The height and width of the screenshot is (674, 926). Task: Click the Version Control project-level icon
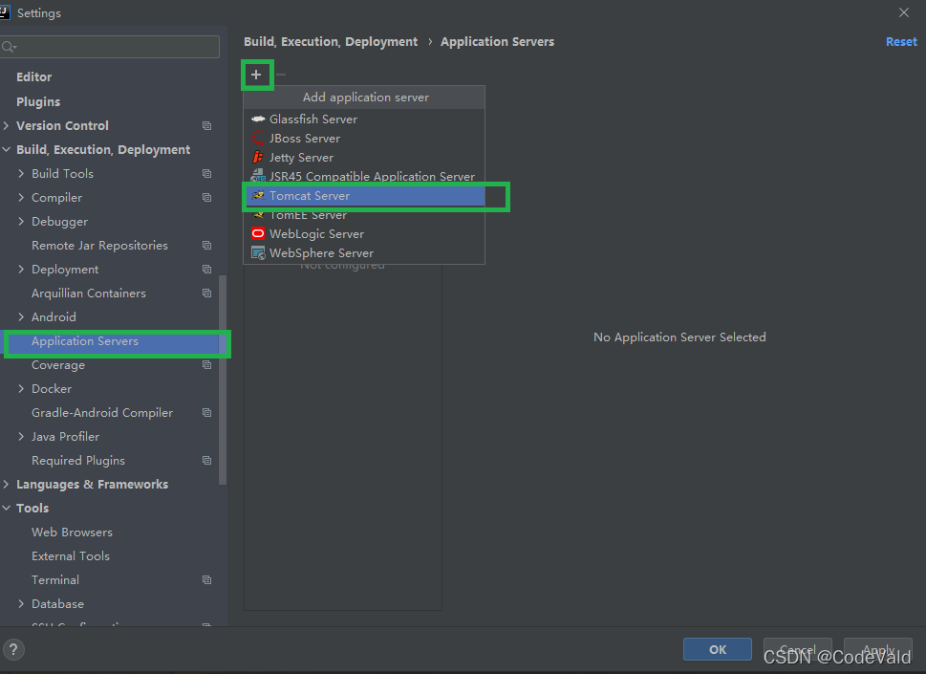coord(206,126)
